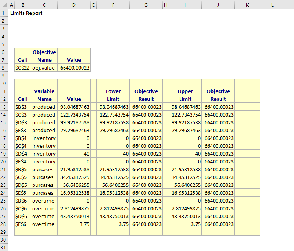This screenshot has height=251, width=294.
Task: Select the column G header
Action: (x=146, y=5)
